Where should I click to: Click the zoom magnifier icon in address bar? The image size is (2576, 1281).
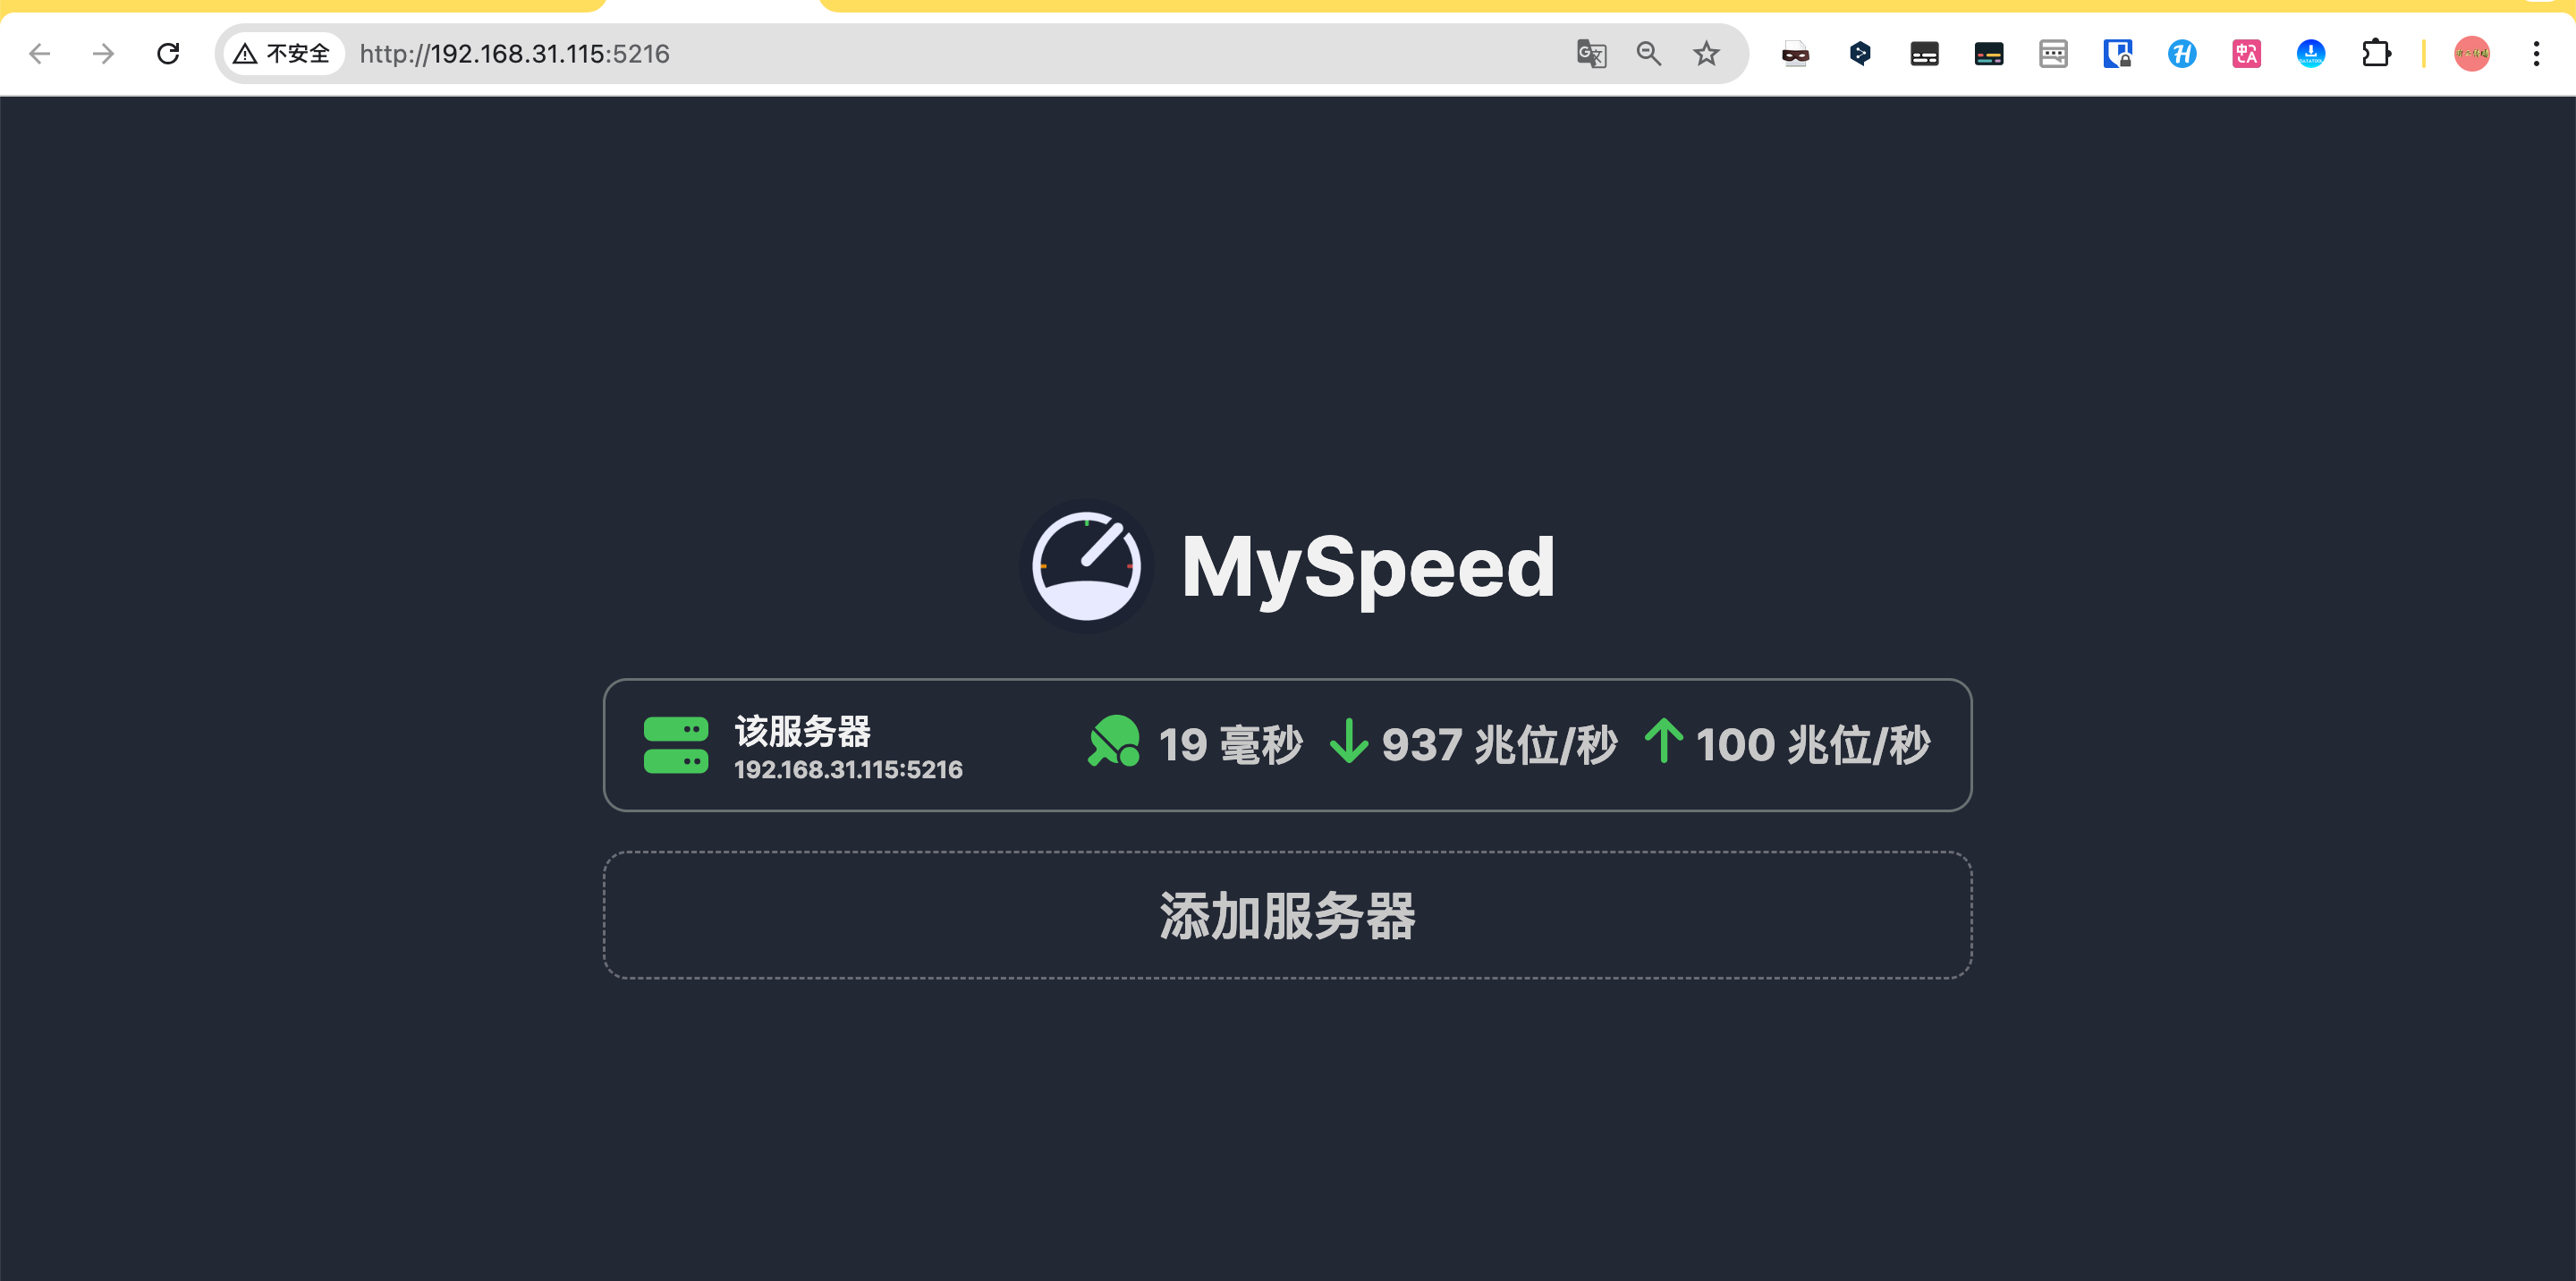(1649, 54)
